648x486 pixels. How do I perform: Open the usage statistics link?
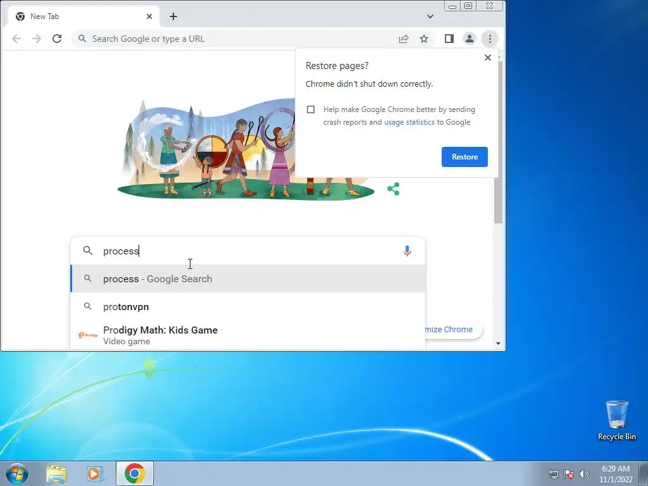[409, 122]
